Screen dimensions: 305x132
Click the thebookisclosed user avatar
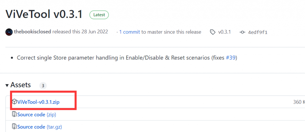tap(9, 32)
